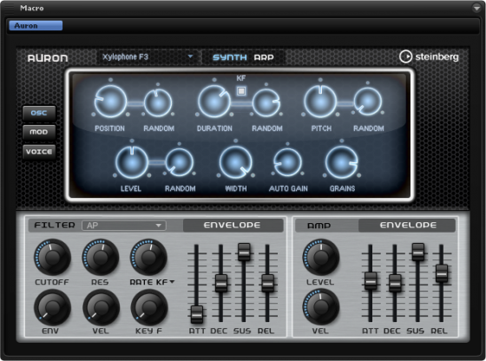Click the amp envelope DEC slider handle

click(395, 283)
